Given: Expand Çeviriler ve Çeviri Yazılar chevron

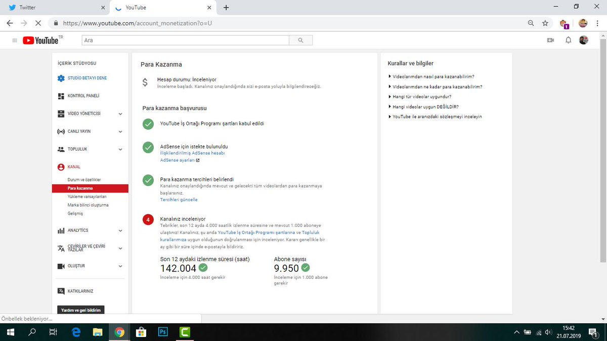Looking at the screenshot, I should click(x=120, y=249).
